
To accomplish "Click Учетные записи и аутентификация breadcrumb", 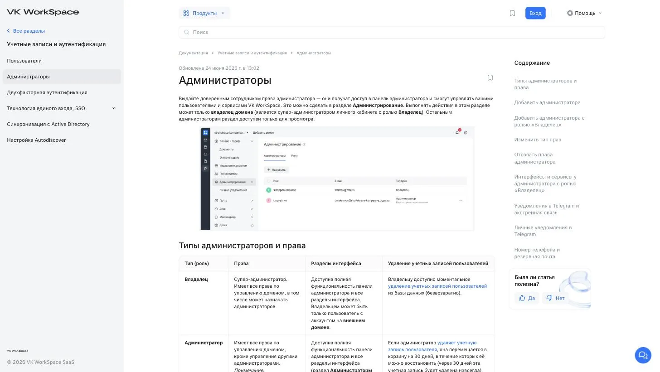I will tap(252, 53).
